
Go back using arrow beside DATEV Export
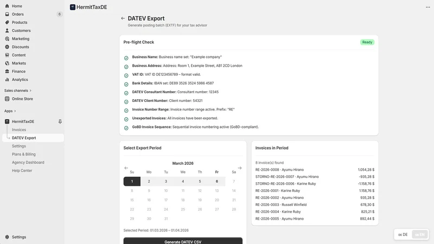tap(123, 18)
